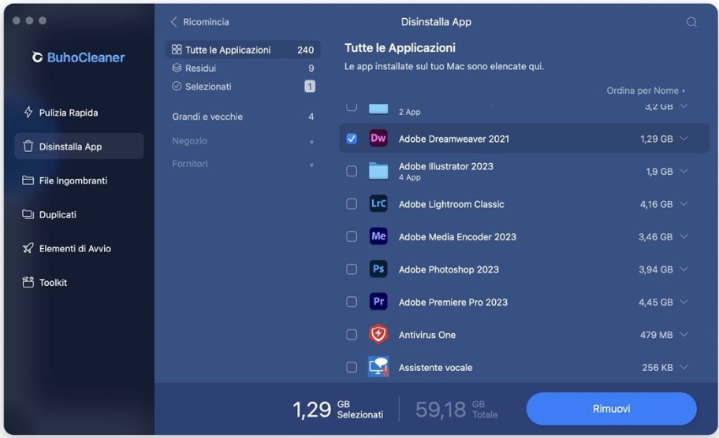719x438 pixels.
Task: Tick the Antivirus One checkbox
Action: [x=352, y=335]
